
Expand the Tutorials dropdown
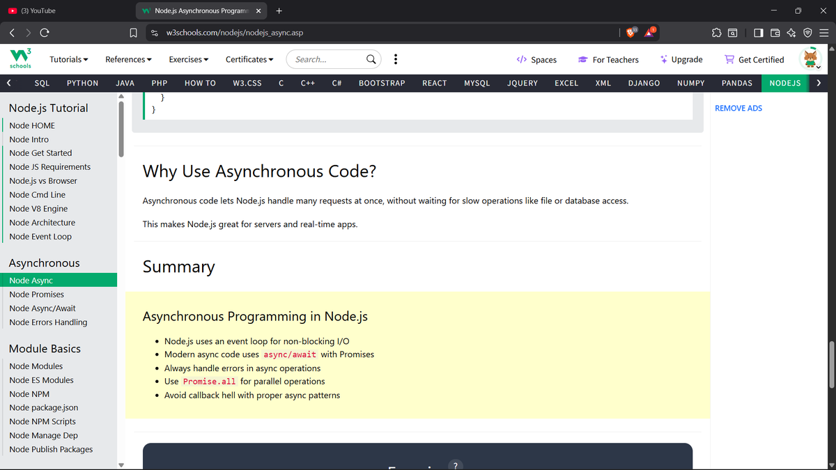point(69,59)
